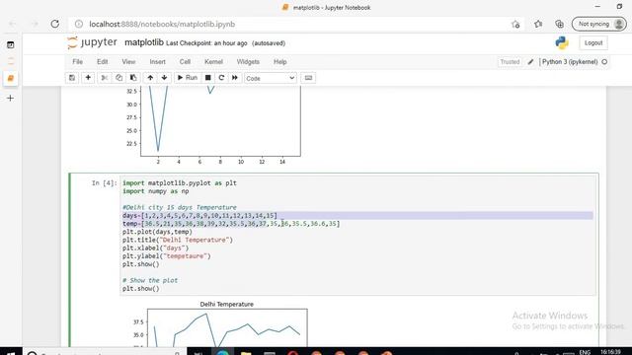Click the save and checkpoint icon

[x=72, y=78]
